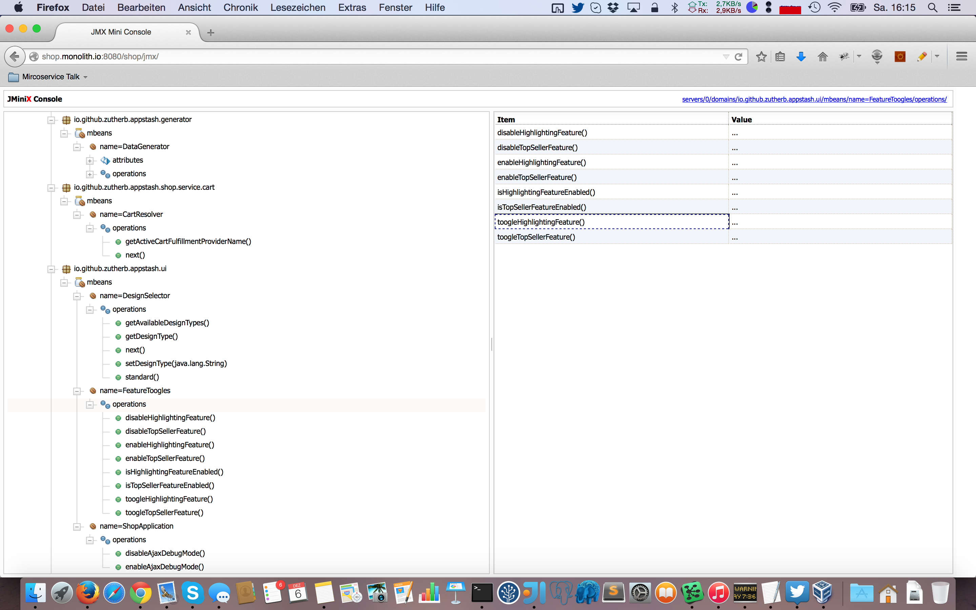The height and width of the screenshot is (610, 976).
Task: Select setDesignType(java.lang.String) in tree
Action: tap(176, 364)
